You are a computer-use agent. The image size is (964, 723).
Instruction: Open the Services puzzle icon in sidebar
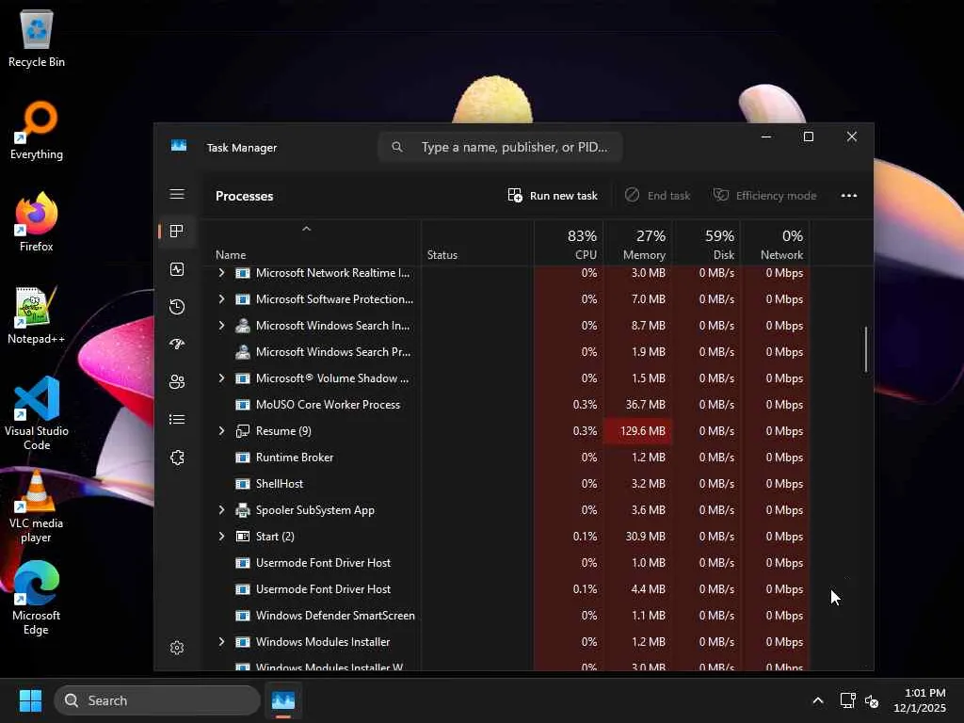[177, 458]
